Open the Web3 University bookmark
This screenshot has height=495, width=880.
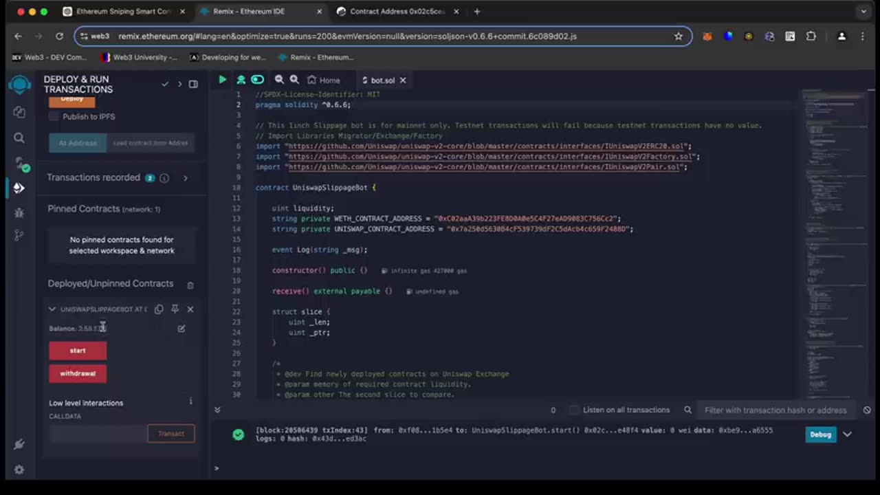(138, 57)
